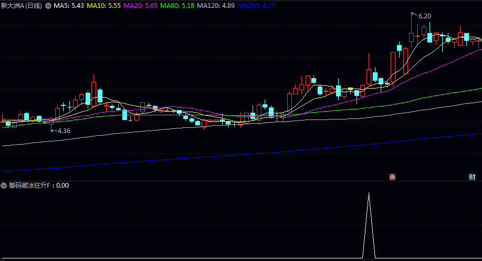
Task: Open the main chart indicator dropdown arrow
Action: (x=48, y=6)
